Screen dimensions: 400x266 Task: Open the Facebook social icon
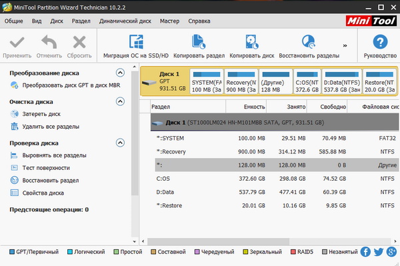point(365,252)
